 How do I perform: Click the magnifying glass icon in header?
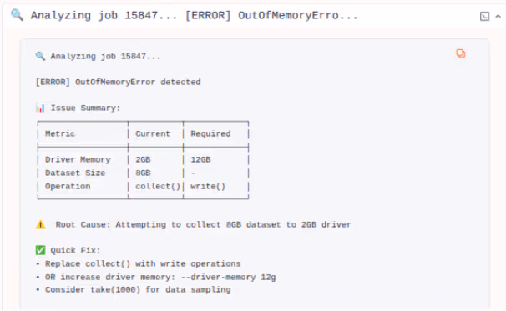click(17, 15)
